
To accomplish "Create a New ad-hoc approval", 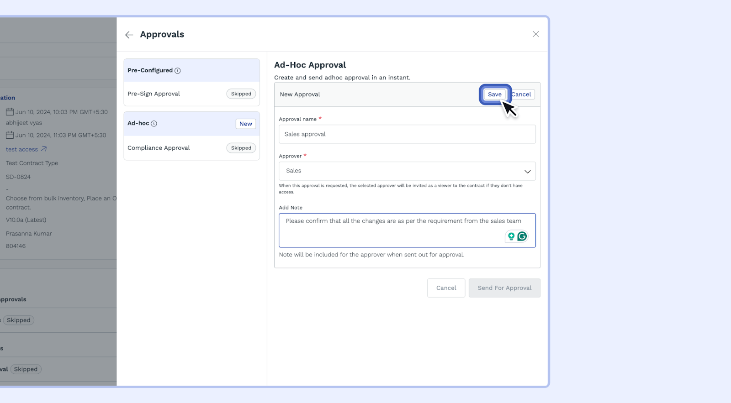I will pos(246,124).
